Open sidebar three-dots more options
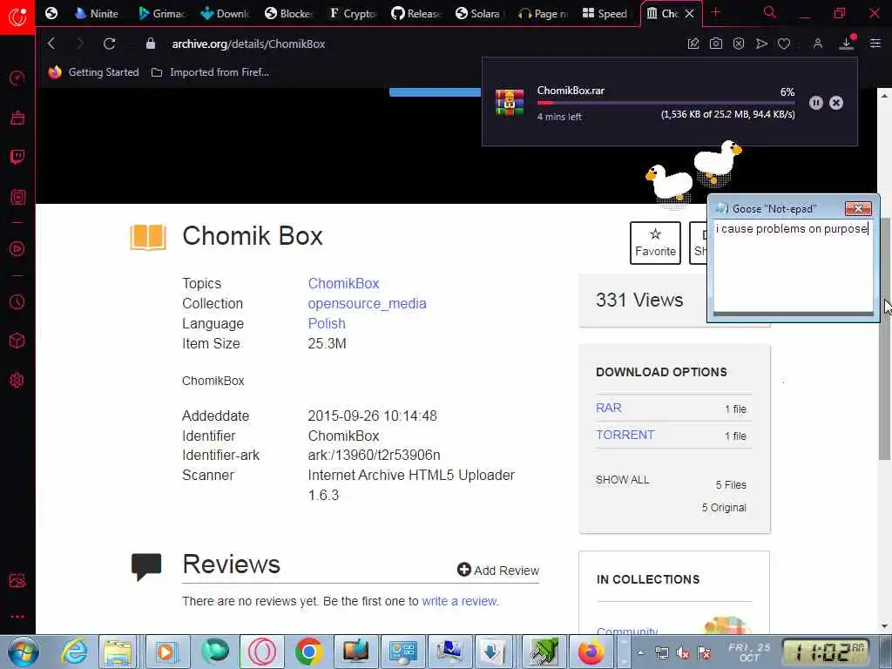This screenshot has width=892, height=669. pyautogui.click(x=17, y=617)
